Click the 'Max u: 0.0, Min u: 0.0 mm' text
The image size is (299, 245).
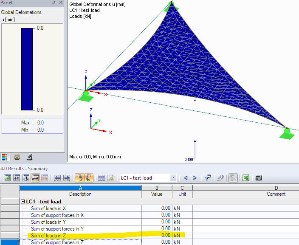pos(95,157)
